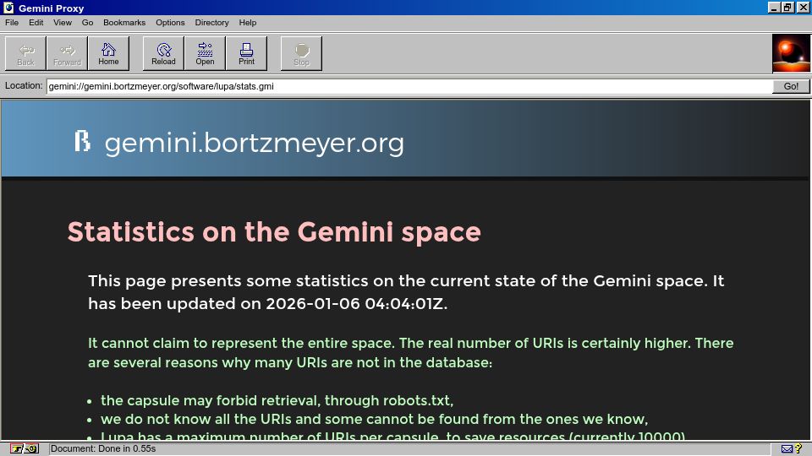
Task: Click the planet throbber logo icon
Action: (791, 53)
